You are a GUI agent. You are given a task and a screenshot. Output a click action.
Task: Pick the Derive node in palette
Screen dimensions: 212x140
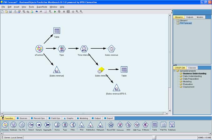click(57, 126)
